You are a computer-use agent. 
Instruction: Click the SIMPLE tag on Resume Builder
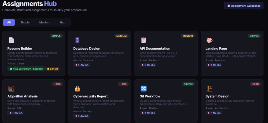point(56,36)
